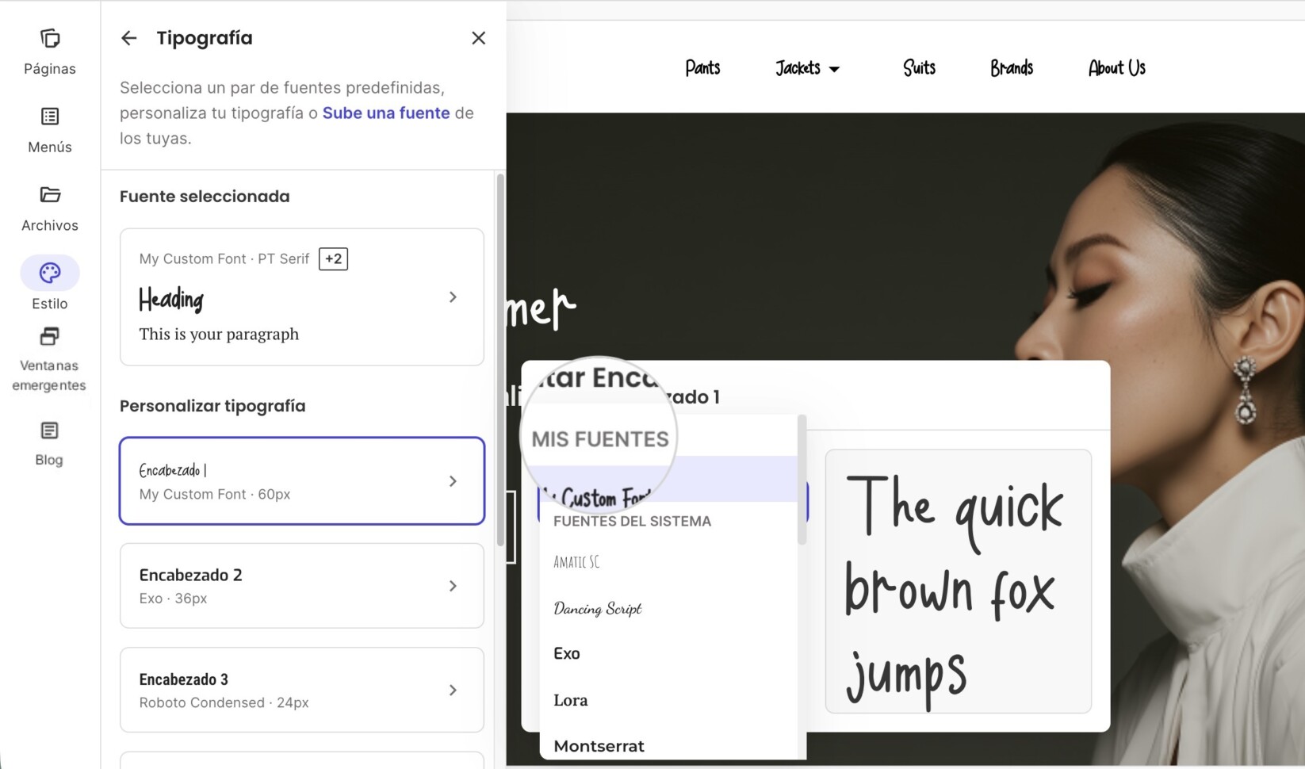Open About Us menu item

tap(1116, 68)
